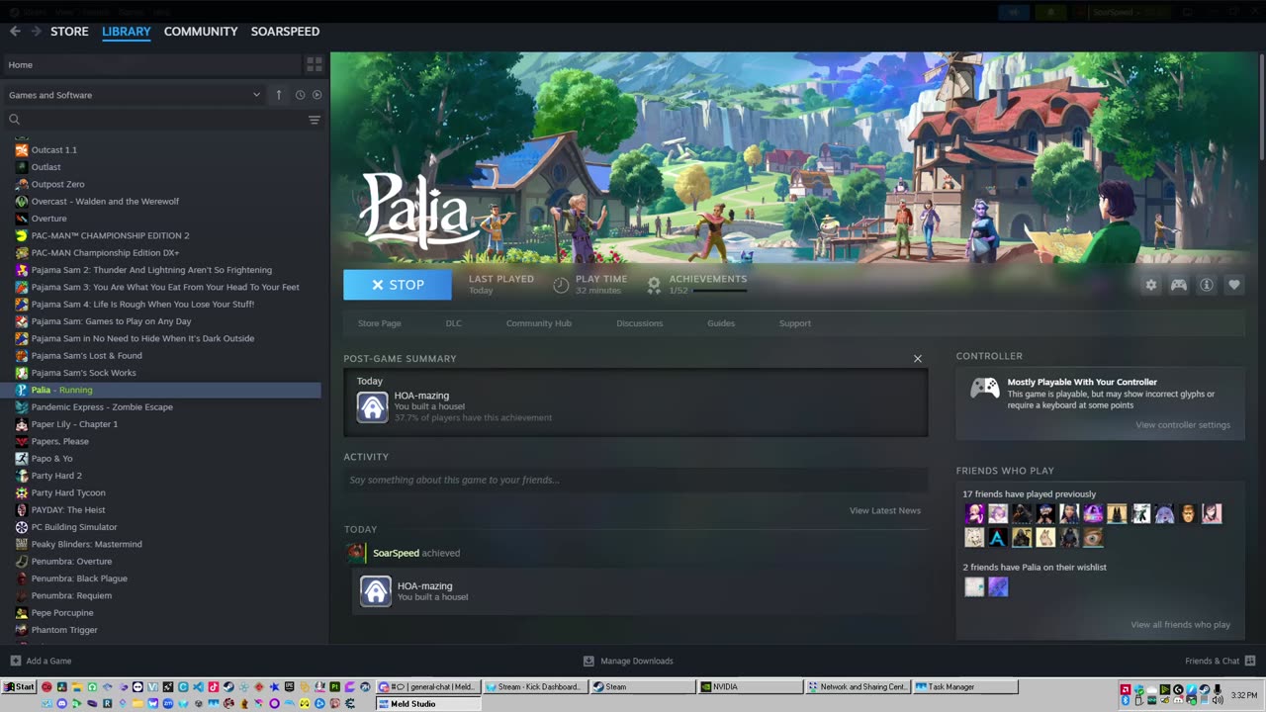Toggle the recent activity clock filter
This screenshot has width=1266, height=712.
[300, 95]
